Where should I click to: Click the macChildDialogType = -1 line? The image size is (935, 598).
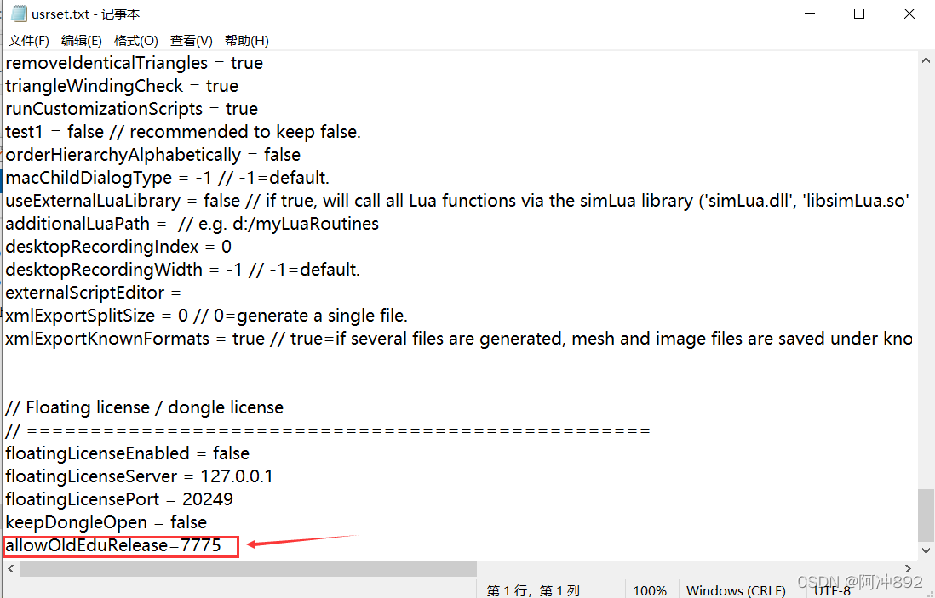coord(168,178)
